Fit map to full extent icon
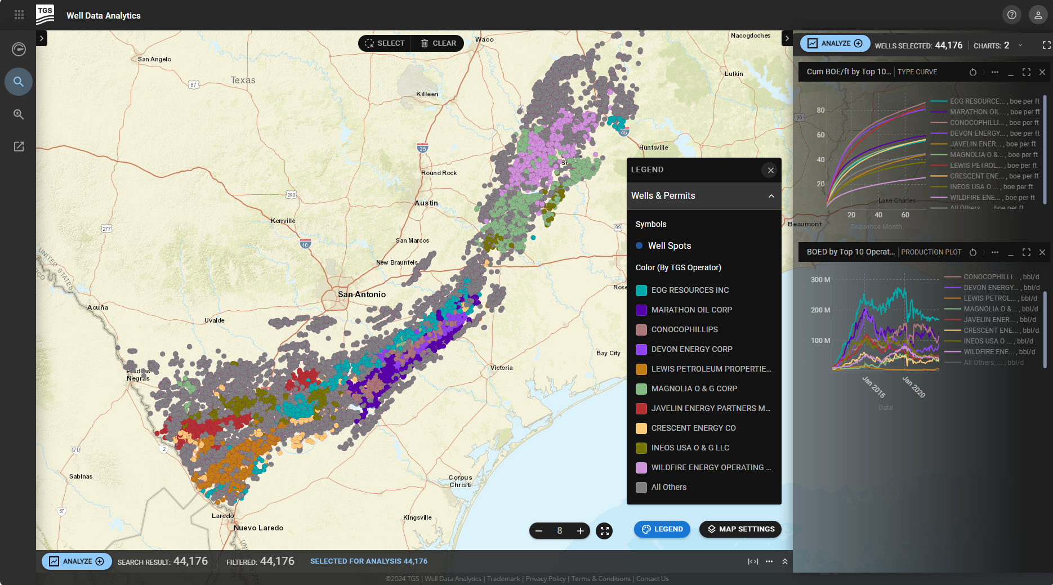 tap(604, 530)
